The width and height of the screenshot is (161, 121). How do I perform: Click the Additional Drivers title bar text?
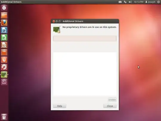73,21
